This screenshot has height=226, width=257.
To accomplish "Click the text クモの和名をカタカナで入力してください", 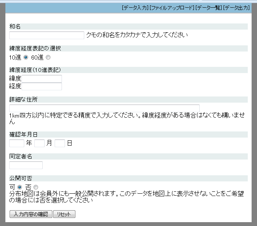I will 137,35.
